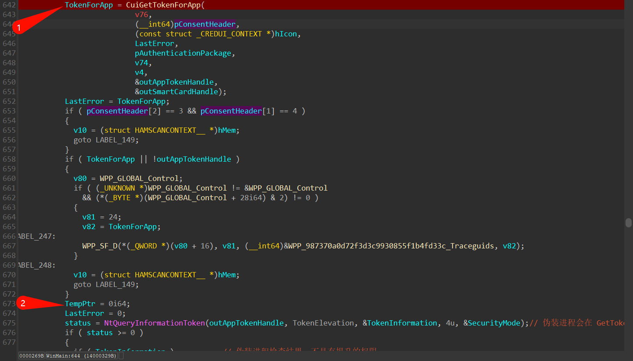The height and width of the screenshot is (361, 633).
Task: Click line number 642 in the gutter
Action: pyautogui.click(x=9, y=5)
